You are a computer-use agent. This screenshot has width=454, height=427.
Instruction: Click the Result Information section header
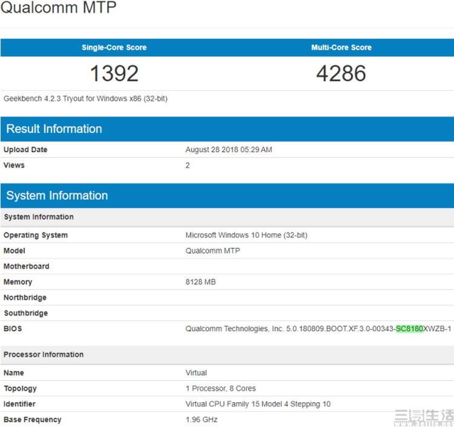coord(54,128)
